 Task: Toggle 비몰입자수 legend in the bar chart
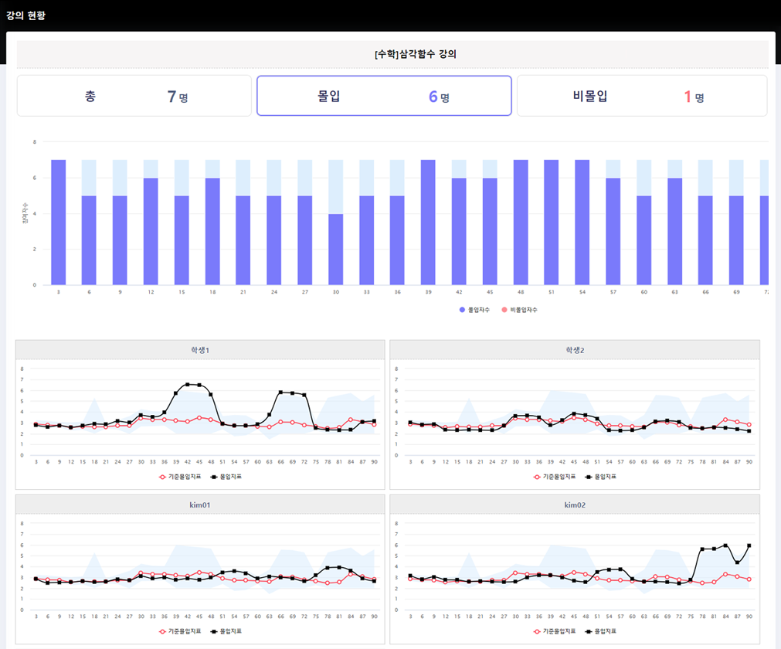coord(519,310)
